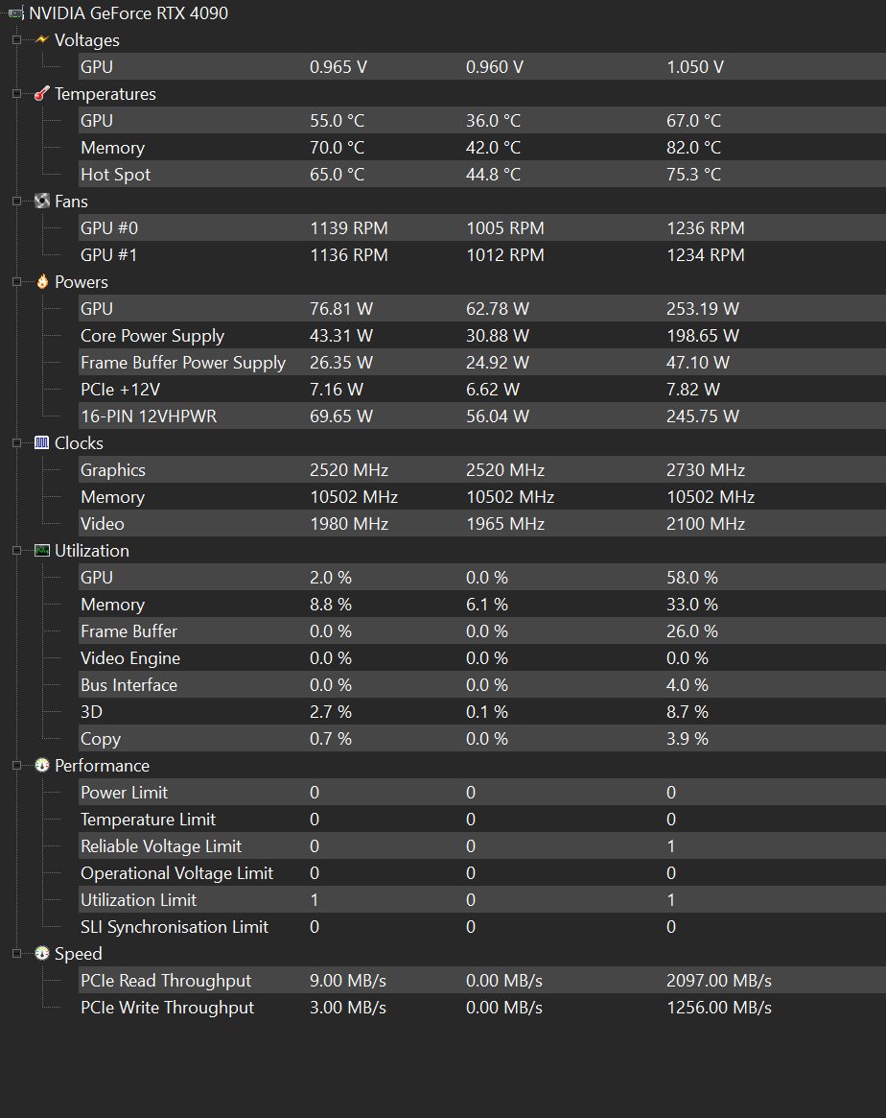Collapse the Utilization group
The width and height of the screenshot is (886, 1118).
(17, 551)
